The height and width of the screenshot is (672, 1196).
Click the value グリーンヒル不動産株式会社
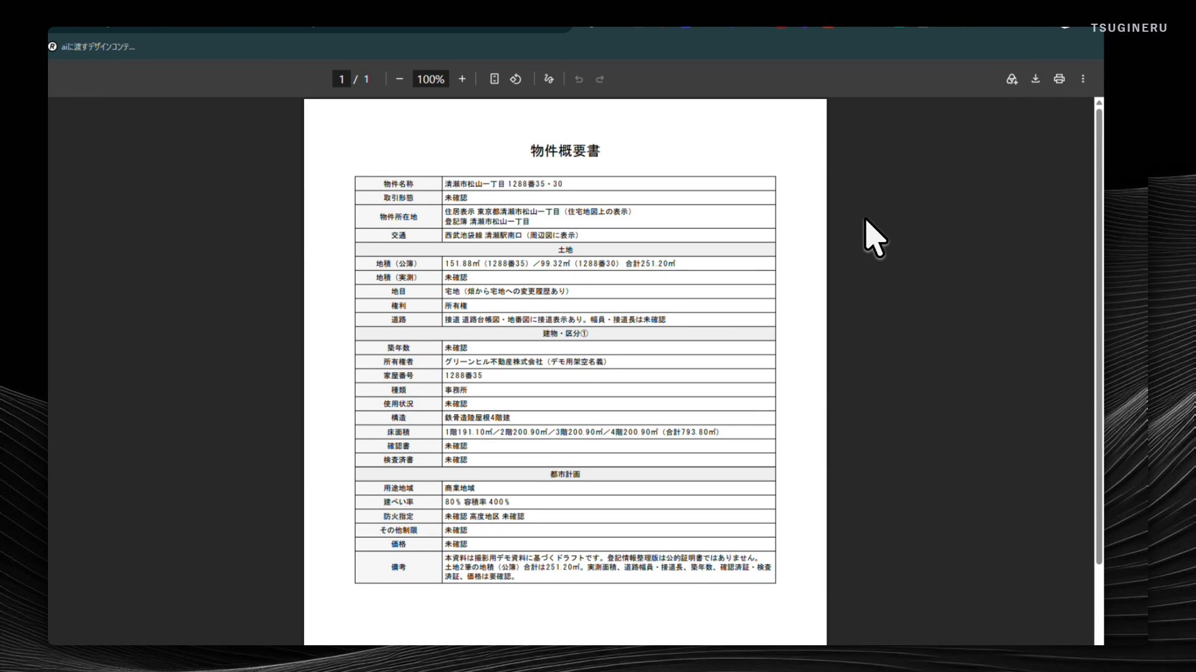(494, 362)
